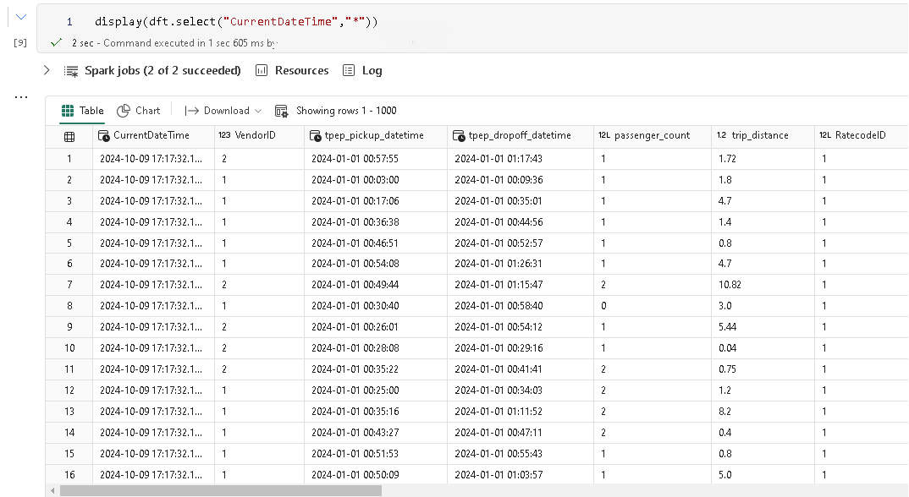The image size is (909, 497).
Task: Click the Spark jobs list icon
Action: (71, 70)
